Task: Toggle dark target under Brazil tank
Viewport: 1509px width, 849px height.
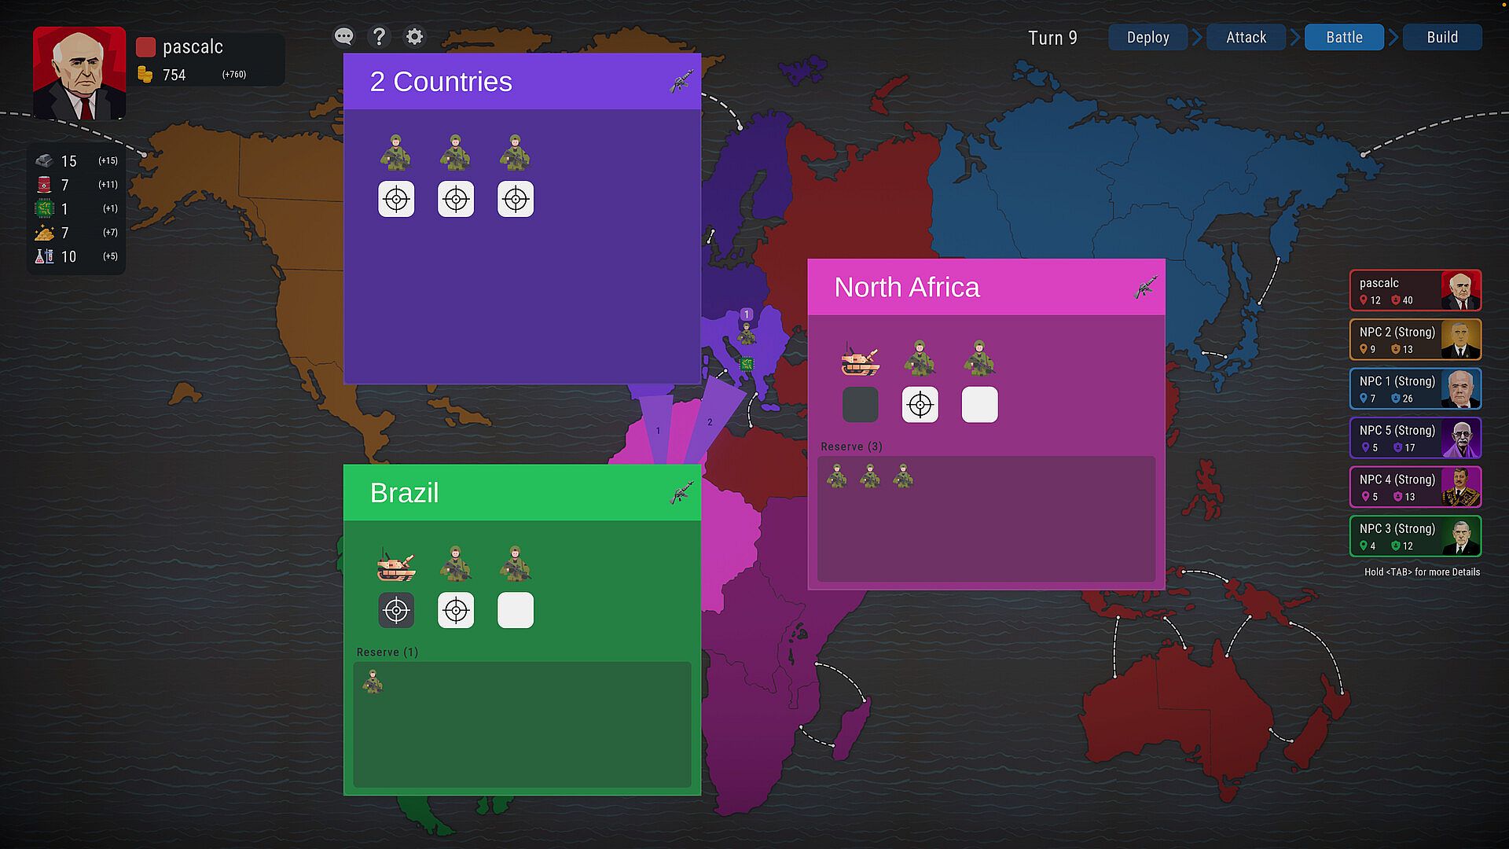Action: pos(396,610)
